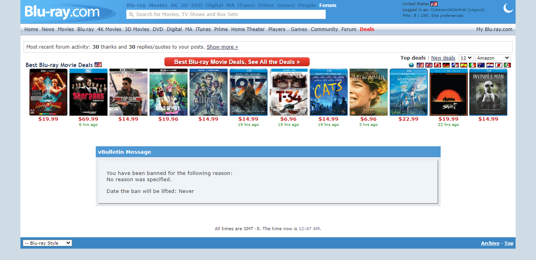The height and width of the screenshot is (260, 536).
Task: Open the T-34 deal cover
Action: 288,92
